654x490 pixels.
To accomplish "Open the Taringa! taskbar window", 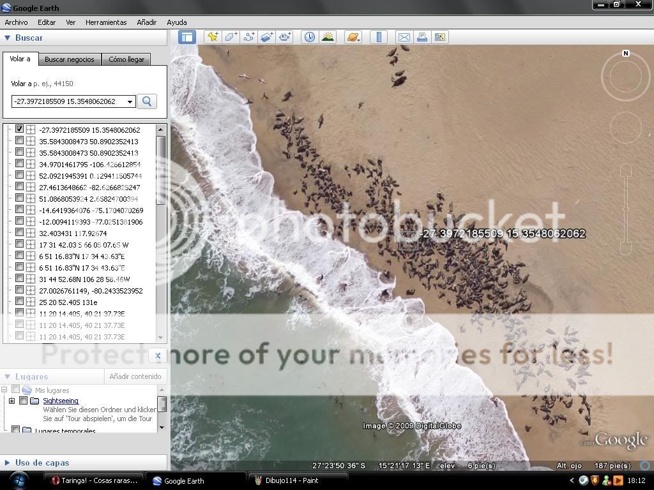I will tap(93, 480).
